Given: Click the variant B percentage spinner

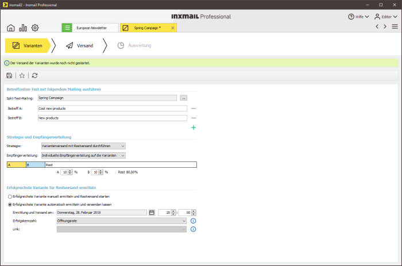Looking at the screenshot, I should click(97, 172).
